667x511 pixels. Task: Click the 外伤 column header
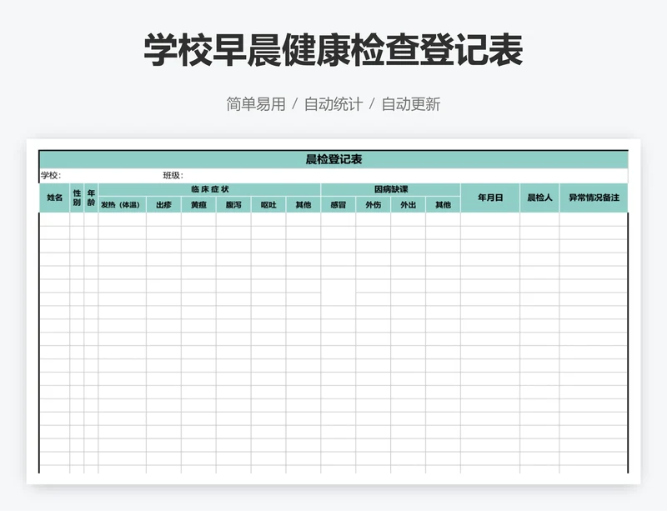pyautogui.click(x=373, y=205)
